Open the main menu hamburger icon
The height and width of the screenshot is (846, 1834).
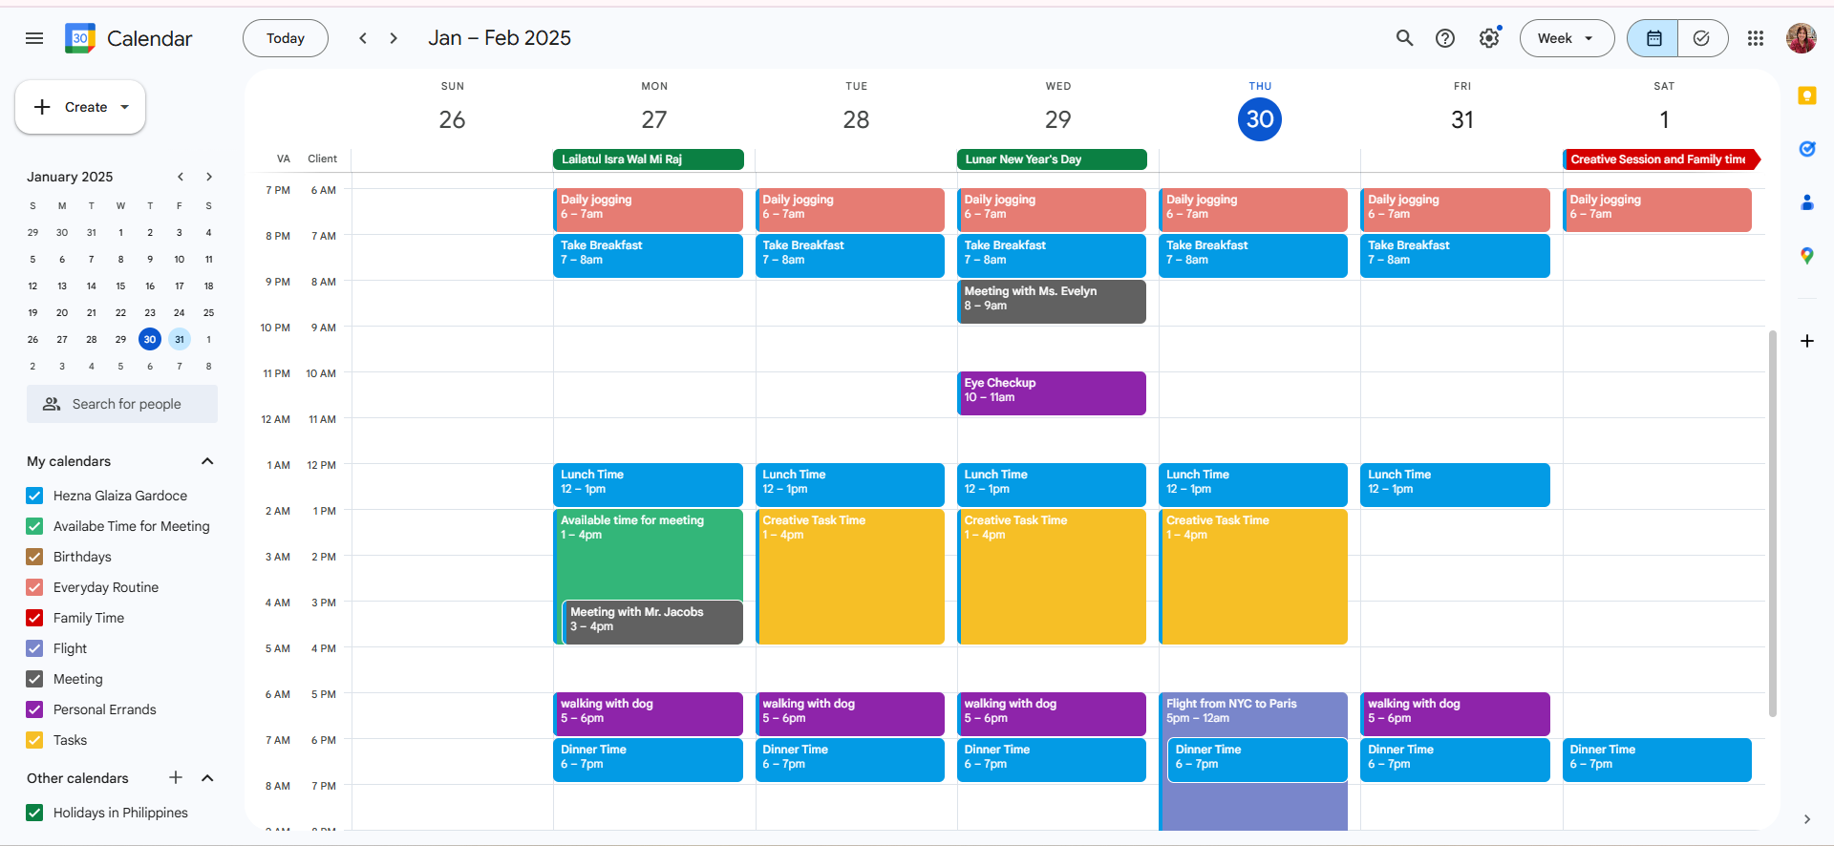[x=34, y=38]
